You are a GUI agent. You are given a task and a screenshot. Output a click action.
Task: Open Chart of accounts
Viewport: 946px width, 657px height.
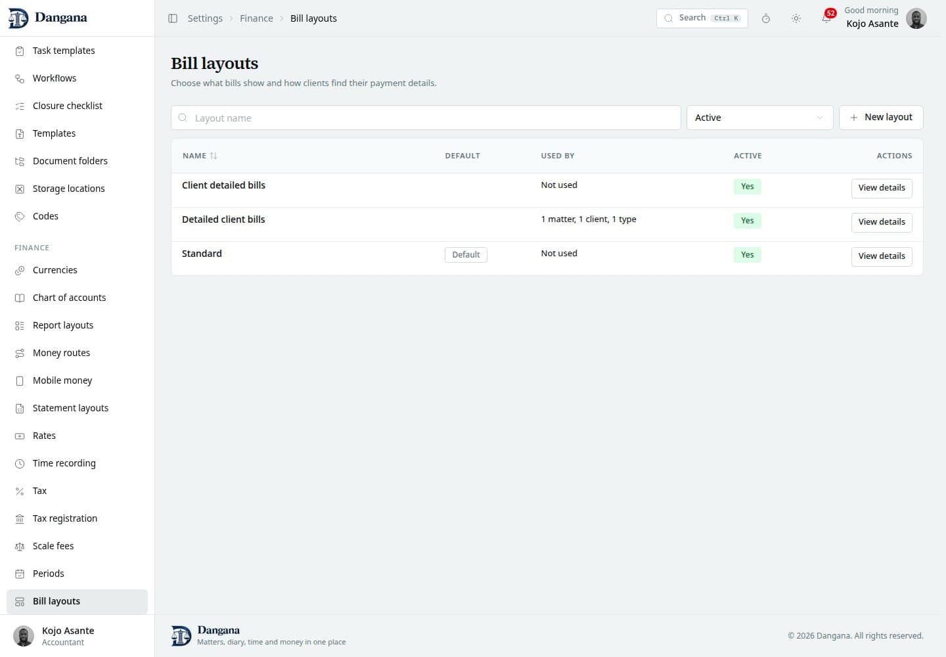pyautogui.click(x=77, y=298)
